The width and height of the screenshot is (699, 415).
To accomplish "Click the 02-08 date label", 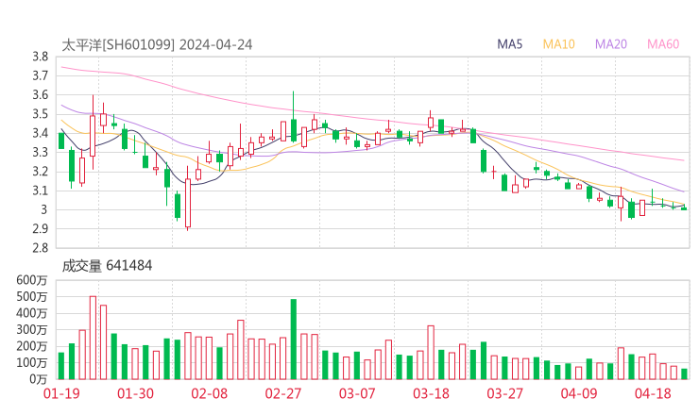I will pos(209,393).
